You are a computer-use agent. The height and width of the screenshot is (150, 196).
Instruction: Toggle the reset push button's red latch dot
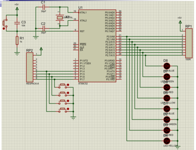click(x=4, y=29)
